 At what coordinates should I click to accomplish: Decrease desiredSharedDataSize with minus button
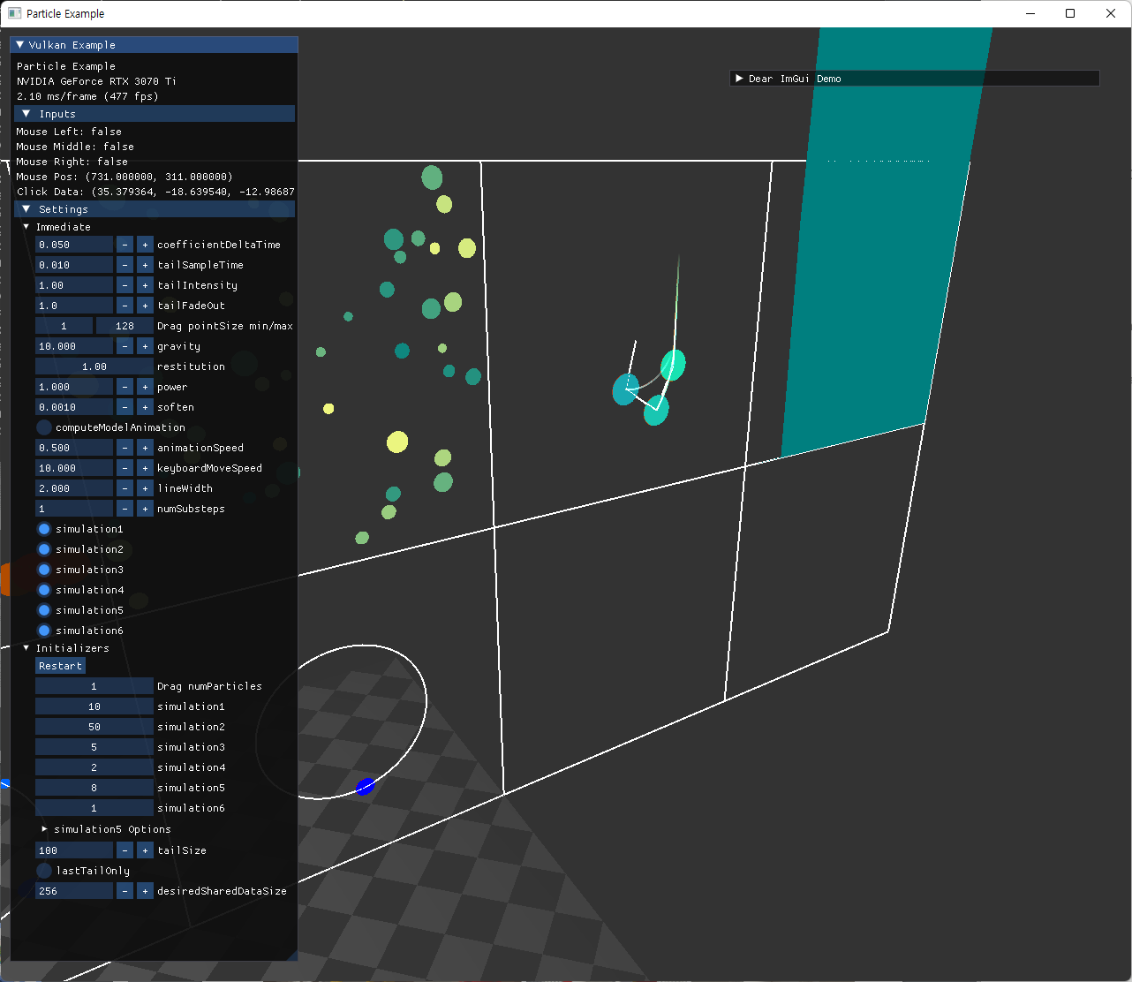click(x=125, y=891)
